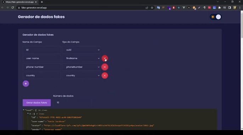Screen dimensions: 243x135
Task: Open the black circle A extension
Action: 189,7
